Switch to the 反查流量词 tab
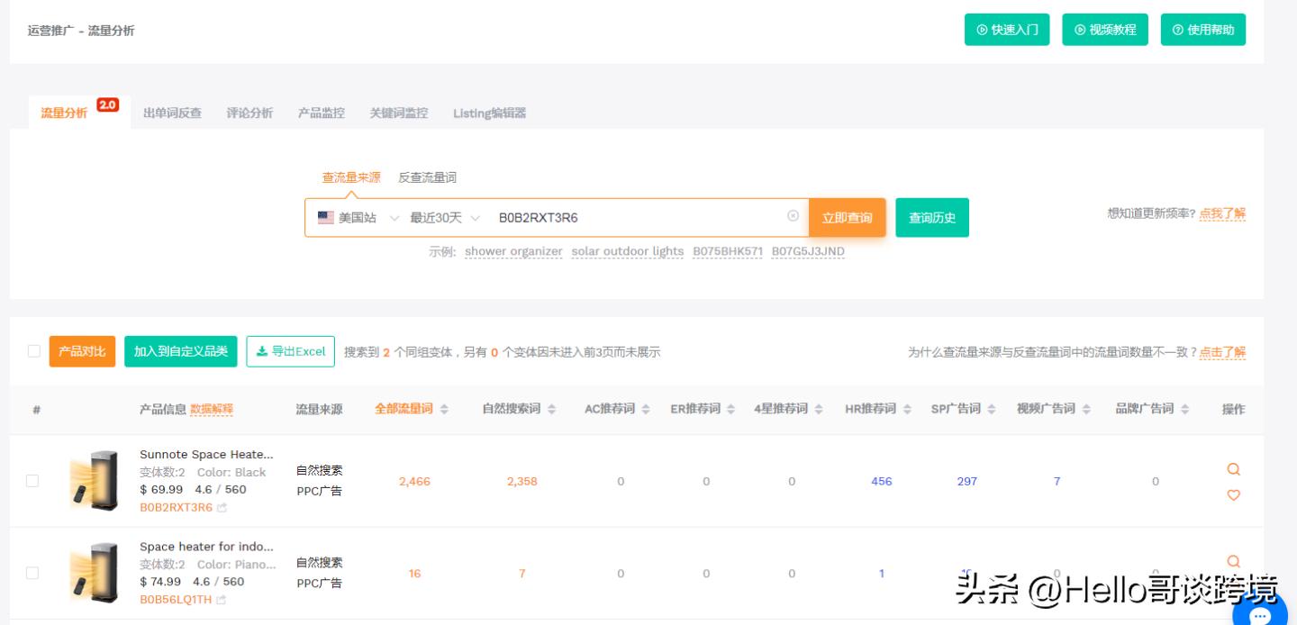 click(x=427, y=177)
